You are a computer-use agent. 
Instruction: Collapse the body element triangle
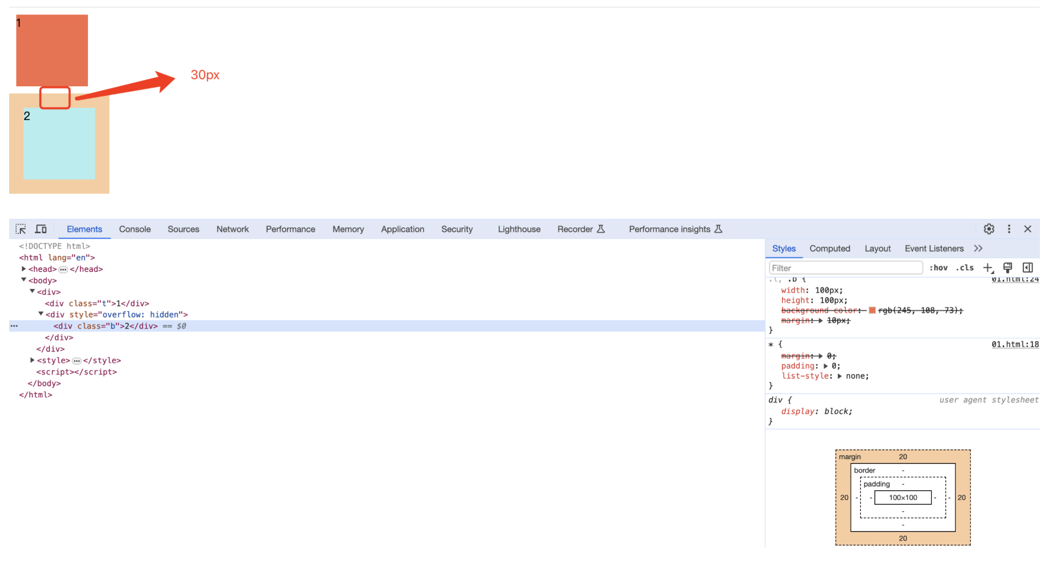(24, 280)
